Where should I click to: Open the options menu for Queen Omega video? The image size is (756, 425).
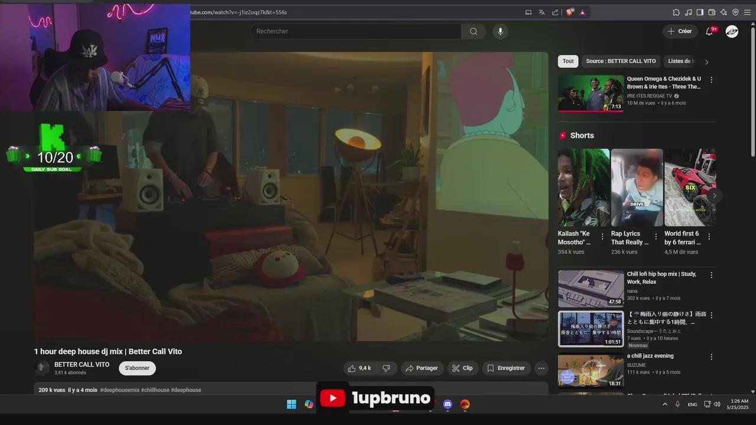coord(711,80)
